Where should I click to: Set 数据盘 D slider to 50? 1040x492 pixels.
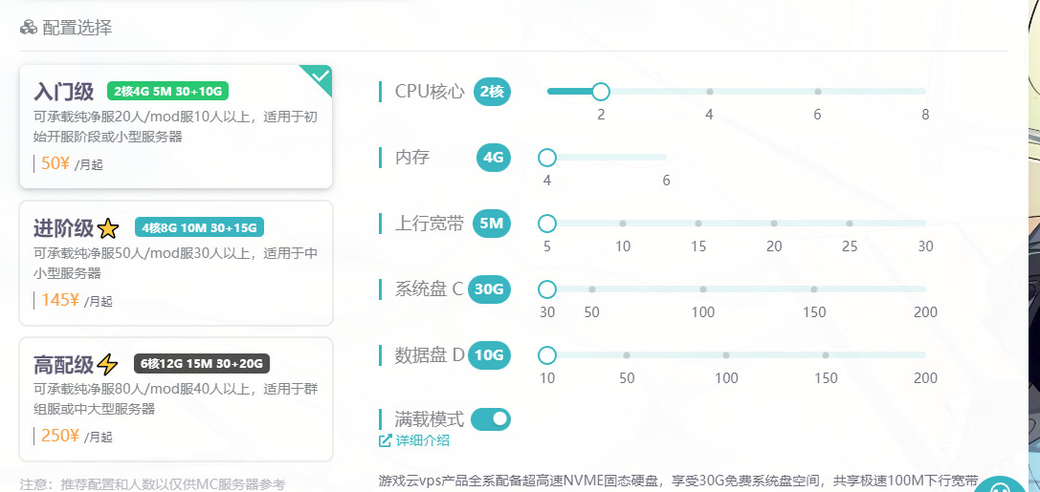point(627,355)
